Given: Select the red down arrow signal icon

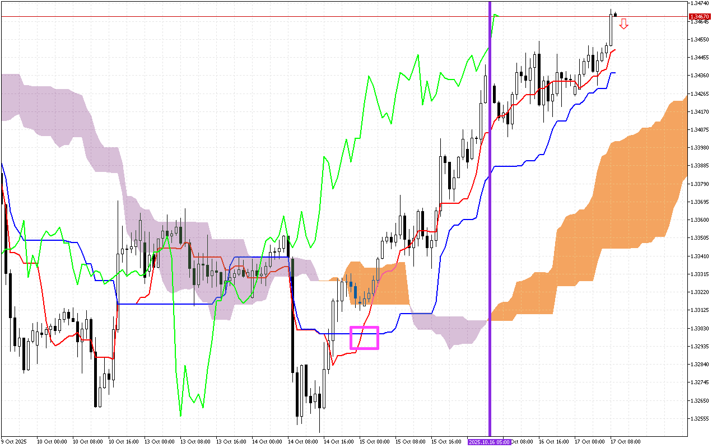Looking at the screenshot, I should click(623, 24).
